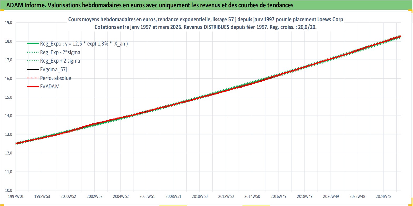The image size is (413, 206).
Task: Click the x-axis label '2016W49'
Action: [x=278, y=196]
